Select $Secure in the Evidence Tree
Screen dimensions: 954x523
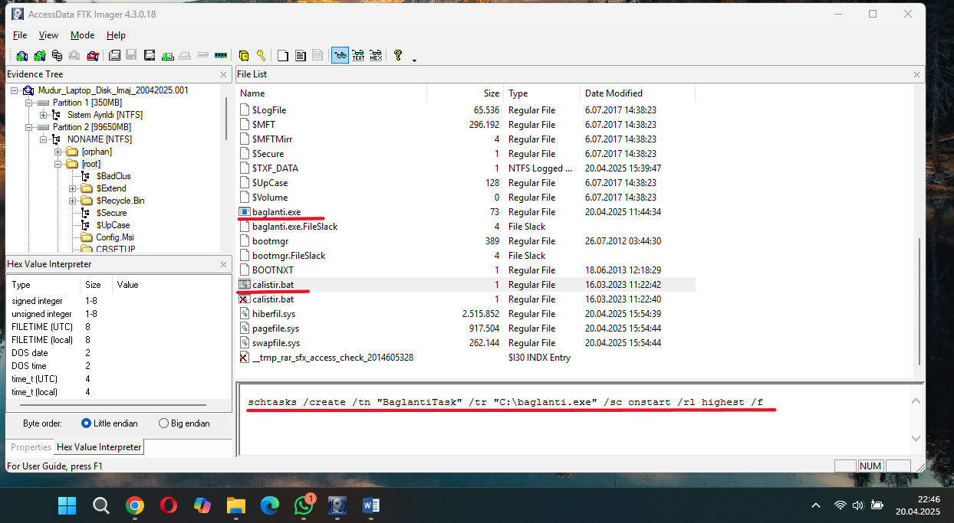tap(112, 213)
